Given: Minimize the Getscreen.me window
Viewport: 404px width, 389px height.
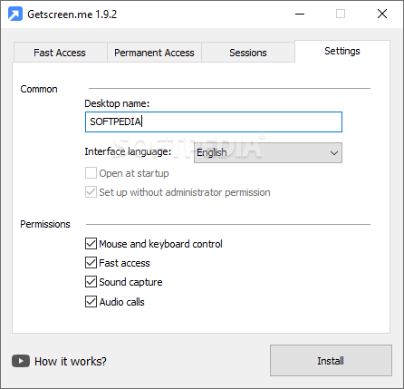Looking at the screenshot, I should point(300,14).
